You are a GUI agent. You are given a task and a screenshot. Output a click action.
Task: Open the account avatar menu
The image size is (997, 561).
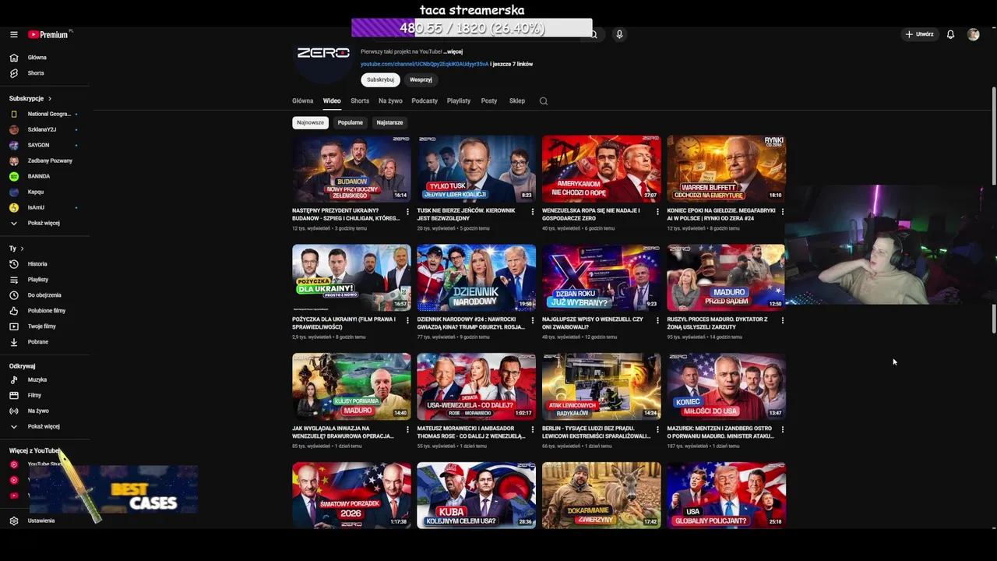973,34
